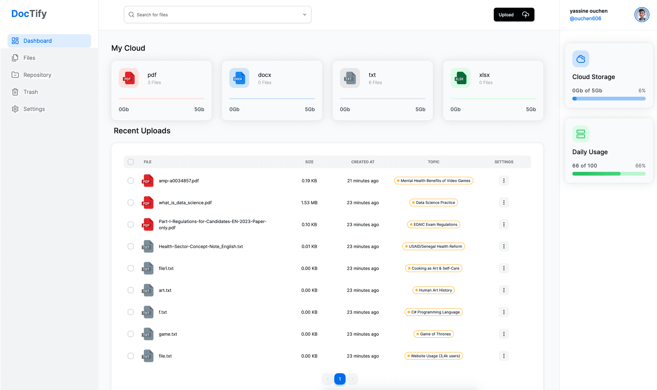The width and height of the screenshot is (657, 390).
Task: Click the Game of Thrones topic tag
Action: coord(434,334)
